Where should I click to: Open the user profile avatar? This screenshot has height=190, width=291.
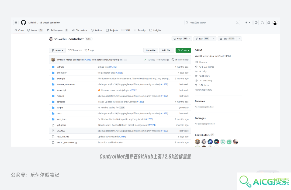coord(275,23)
